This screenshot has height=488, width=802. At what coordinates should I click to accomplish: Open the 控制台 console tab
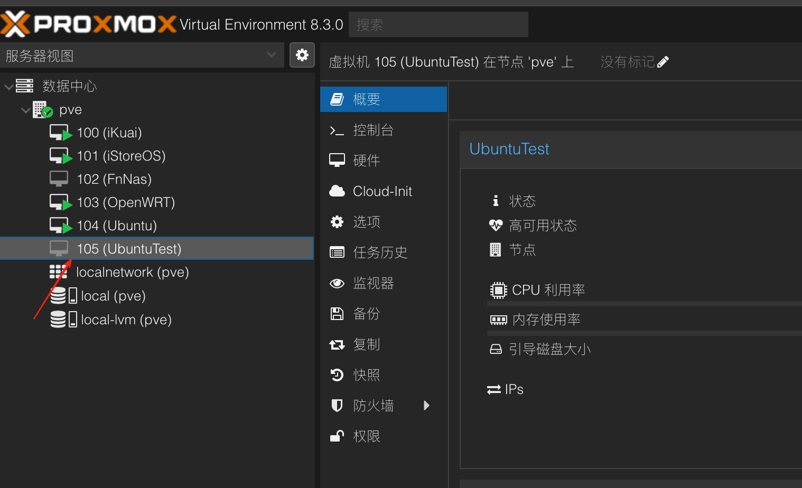click(x=373, y=130)
